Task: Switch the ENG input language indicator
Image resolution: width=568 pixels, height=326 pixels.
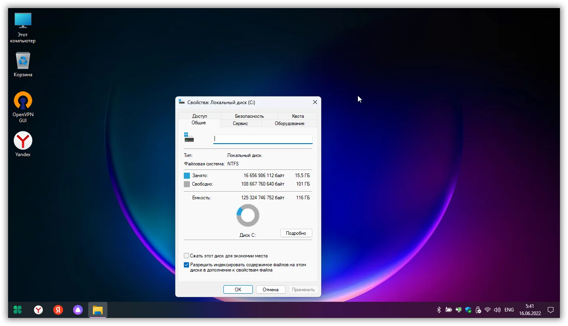Action: (509, 310)
